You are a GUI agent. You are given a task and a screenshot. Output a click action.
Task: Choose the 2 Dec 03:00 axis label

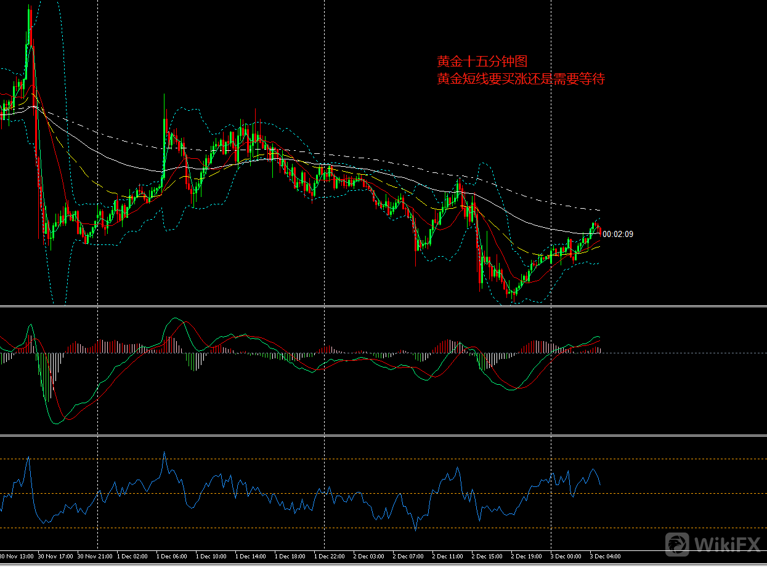(x=369, y=557)
